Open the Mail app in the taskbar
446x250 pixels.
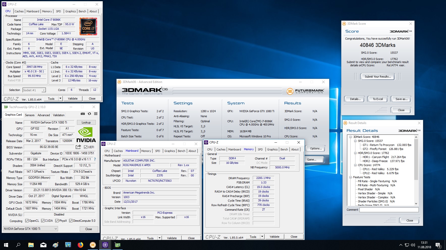(43, 245)
